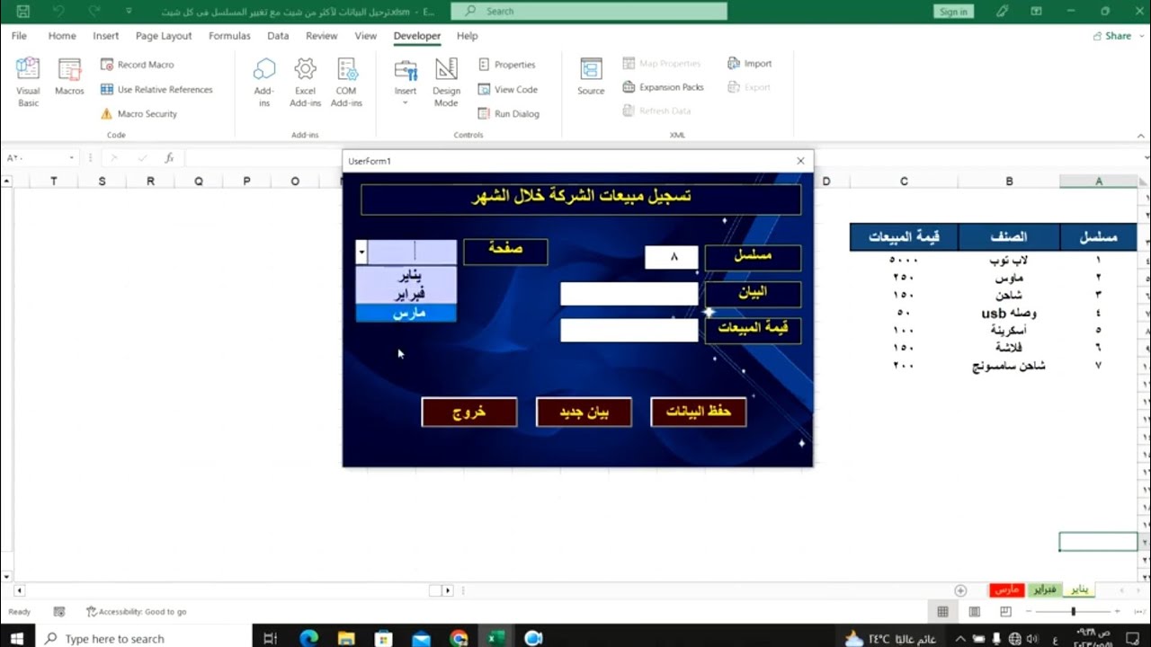Switch to the Review tab
This screenshot has height=647, width=1151.
[322, 36]
